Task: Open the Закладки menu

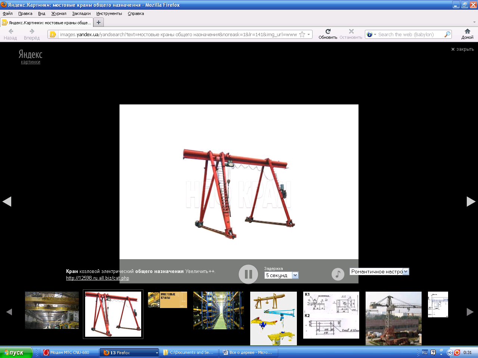Action: (81, 13)
